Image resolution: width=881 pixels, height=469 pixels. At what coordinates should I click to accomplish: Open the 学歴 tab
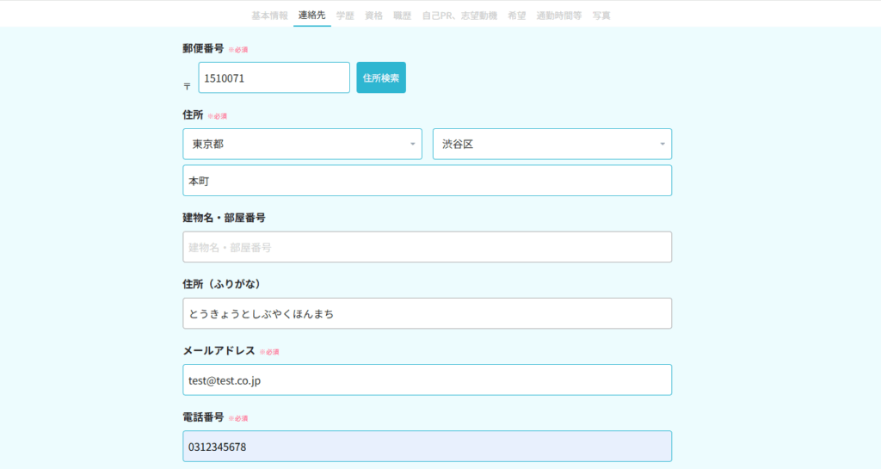coord(345,15)
